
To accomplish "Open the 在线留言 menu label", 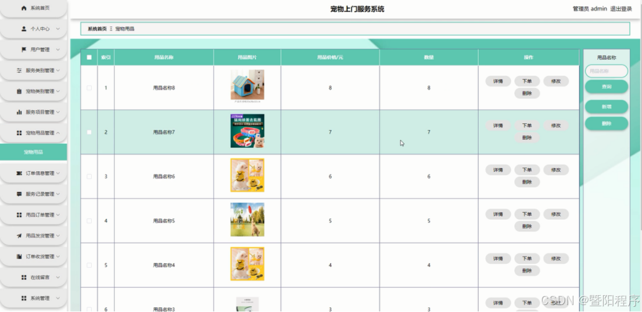I will point(40,277).
